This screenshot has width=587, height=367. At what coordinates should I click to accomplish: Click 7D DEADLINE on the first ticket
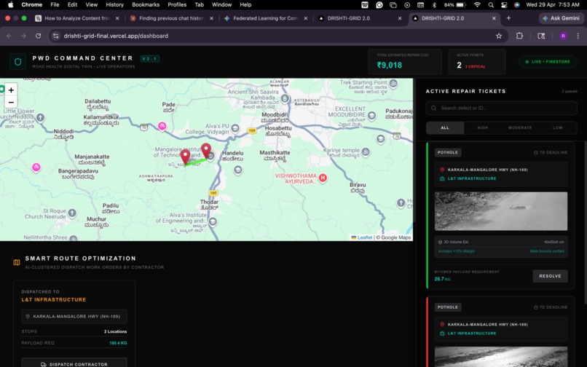(551, 153)
